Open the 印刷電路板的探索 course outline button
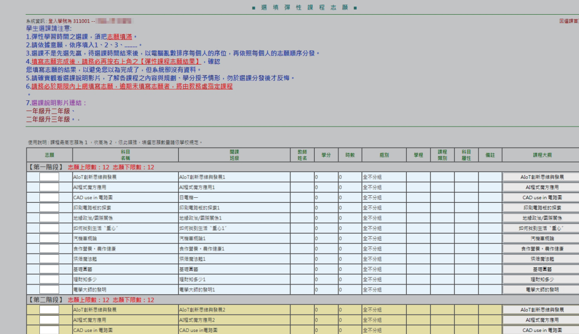The width and height of the screenshot is (579, 334). pos(541,207)
